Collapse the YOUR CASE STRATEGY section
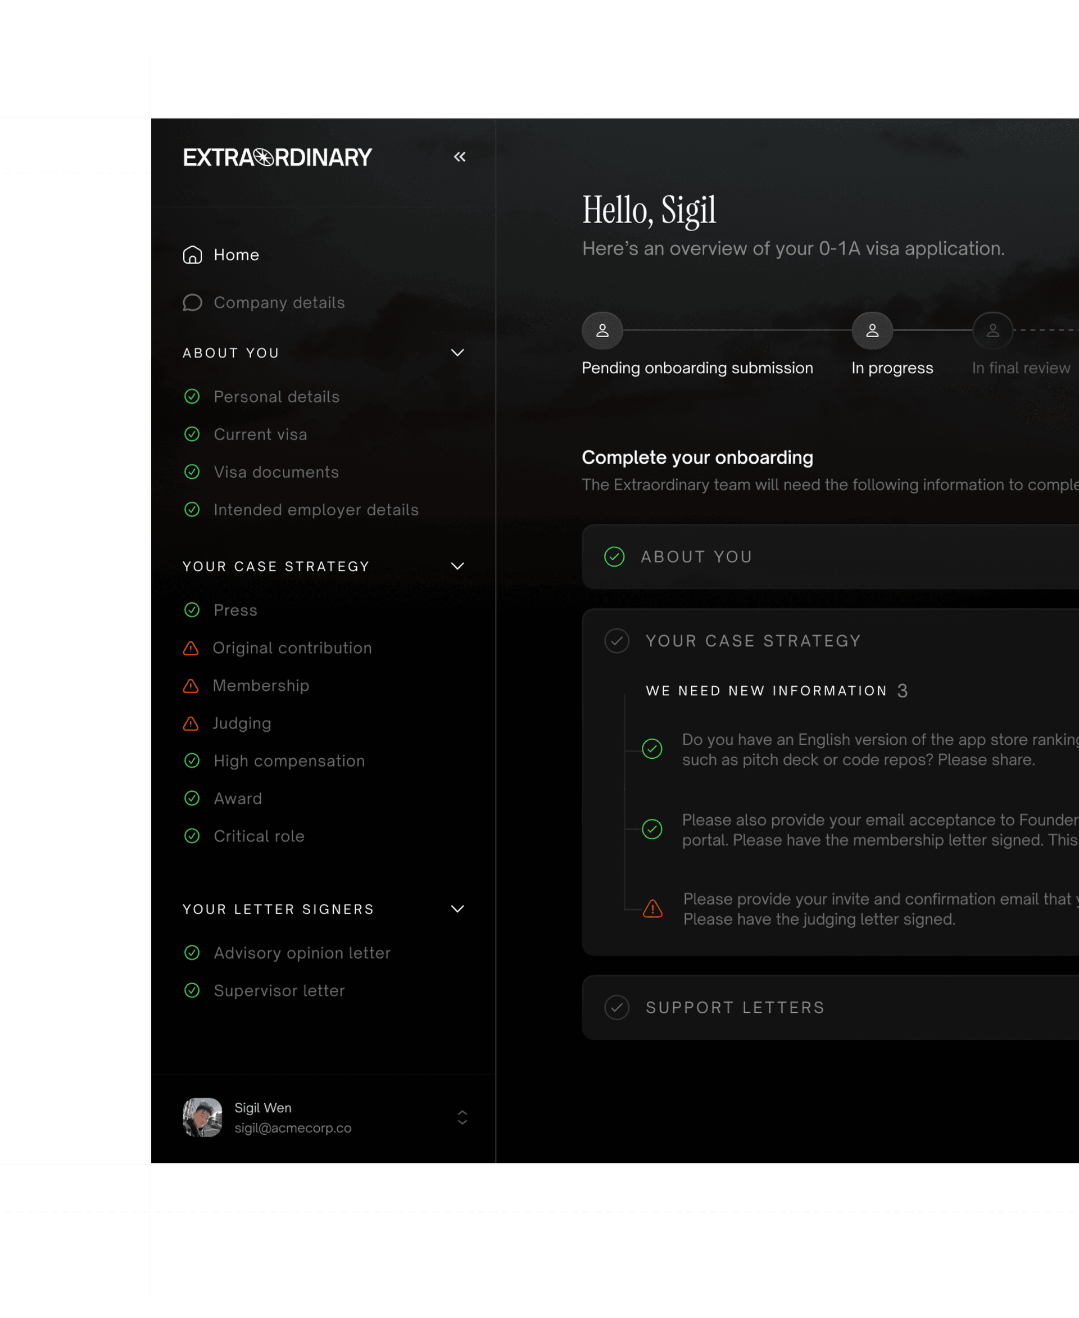This screenshot has height=1318, width=1079. pos(457,567)
